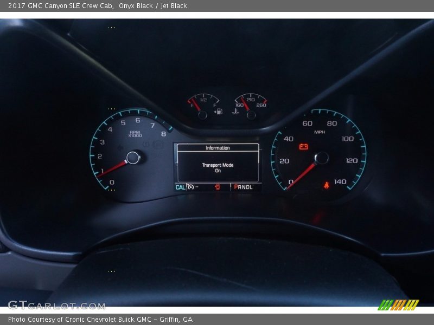The width and height of the screenshot is (434, 325).
Task: Click the 1/2 mark on fuel gauge
Action: tap(203, 100)
